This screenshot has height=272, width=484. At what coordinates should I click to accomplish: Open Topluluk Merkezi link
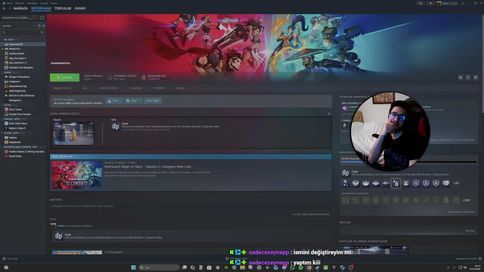point(109,88)
